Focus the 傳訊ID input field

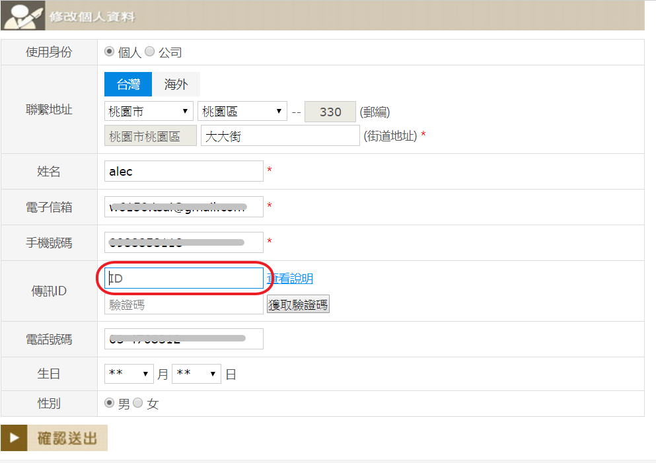pos(184,279)
